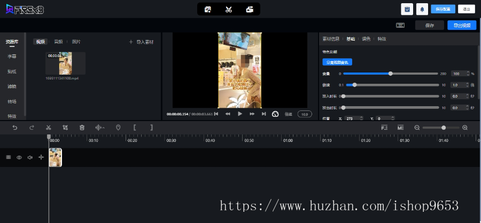
Task: Adjust the Y position stepper
Action: (392, 118)
